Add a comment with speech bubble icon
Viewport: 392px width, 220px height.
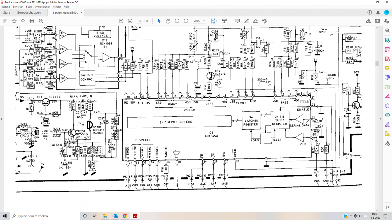(x=238, y=21)
